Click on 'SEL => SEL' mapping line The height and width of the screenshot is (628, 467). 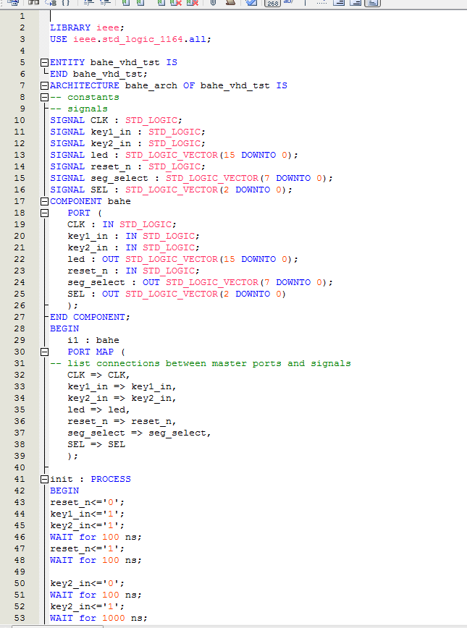click(96, 444)
